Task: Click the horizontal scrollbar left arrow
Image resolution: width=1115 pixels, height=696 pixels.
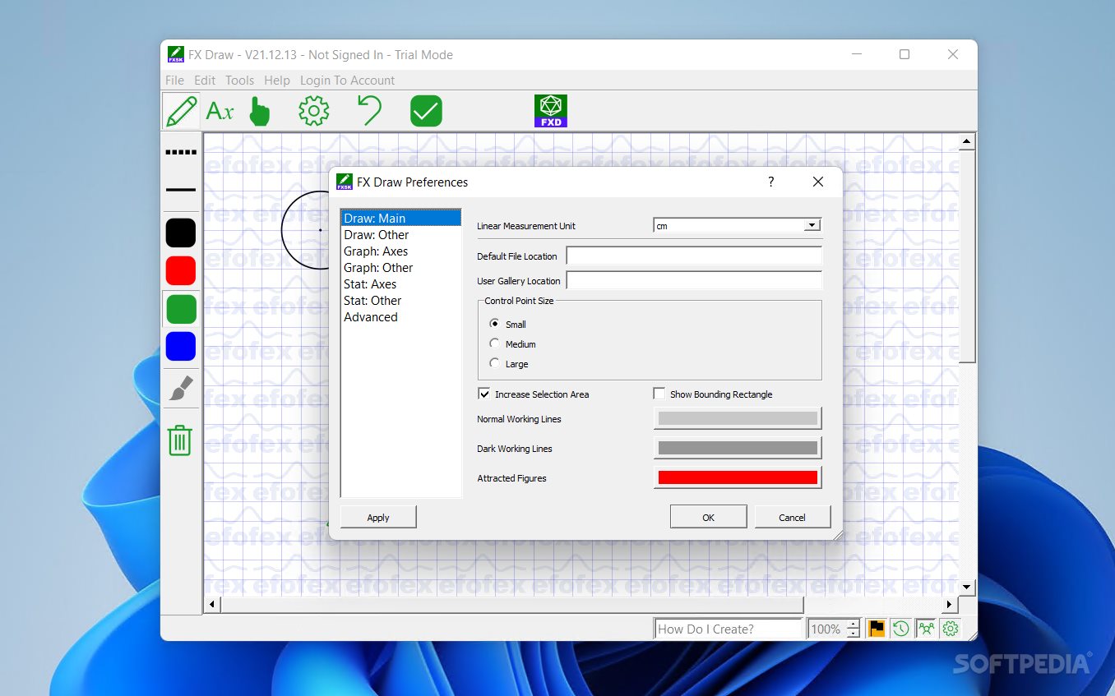Action: (211, 604)
